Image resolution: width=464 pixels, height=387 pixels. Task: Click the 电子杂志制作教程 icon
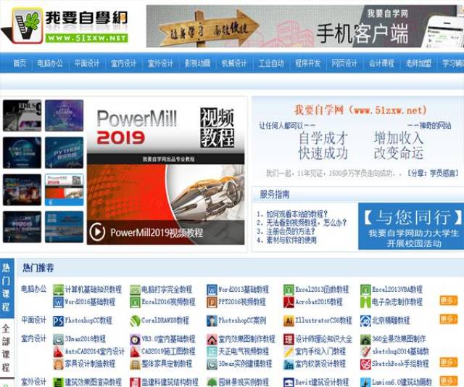coord(365,302)
